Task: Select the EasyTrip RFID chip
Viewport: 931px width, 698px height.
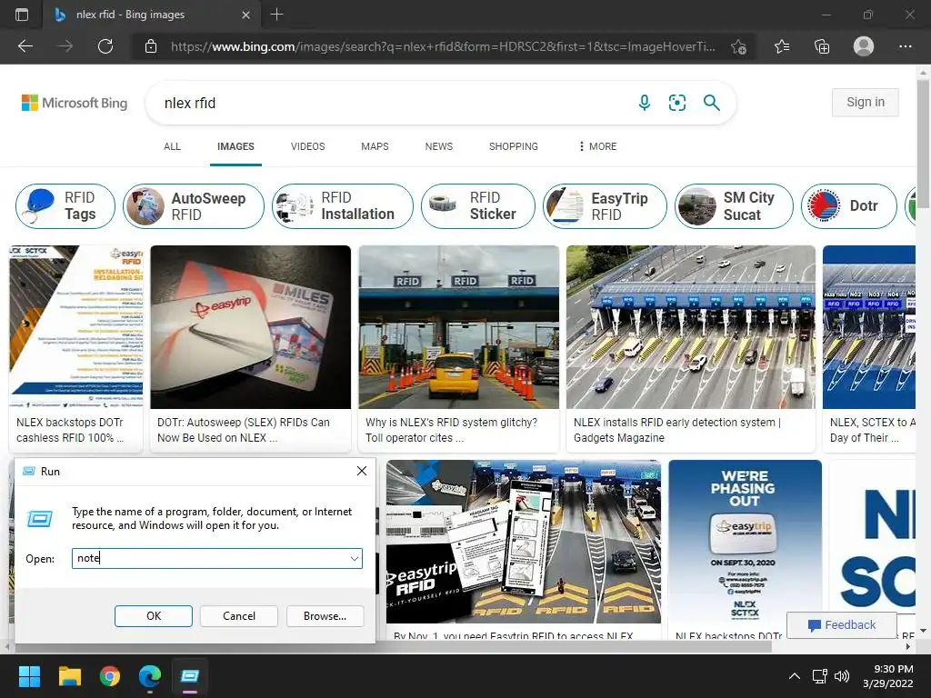Action: point(605,206)
